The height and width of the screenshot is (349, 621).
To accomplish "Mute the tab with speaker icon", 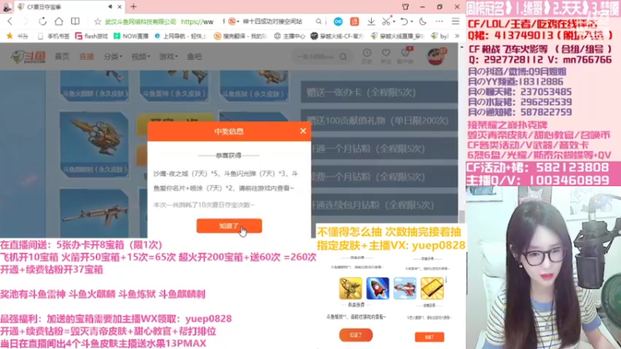I will [x=110, y=7].
